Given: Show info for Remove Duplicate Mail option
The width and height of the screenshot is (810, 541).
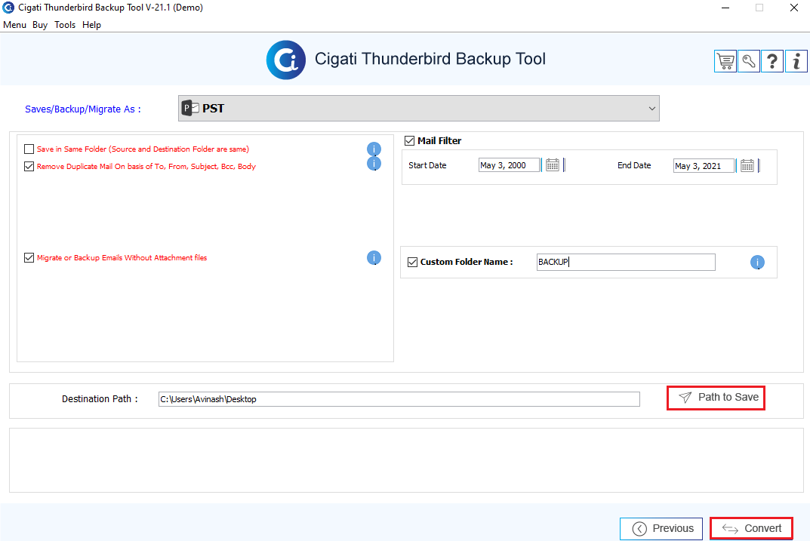Looking at the screenshot, I should [374, 164].
